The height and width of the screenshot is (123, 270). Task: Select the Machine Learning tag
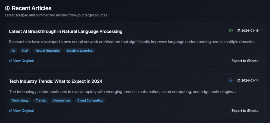(x=80, y=51)
